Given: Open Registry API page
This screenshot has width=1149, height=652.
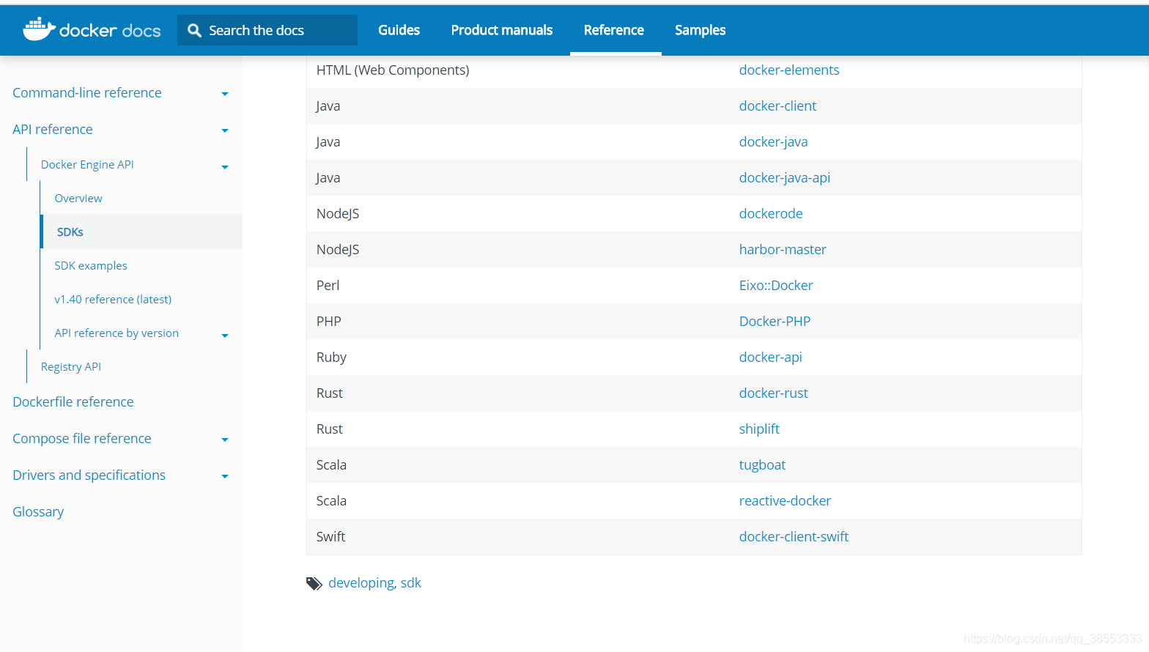Looking at the screenshot, I should [71, 367].
